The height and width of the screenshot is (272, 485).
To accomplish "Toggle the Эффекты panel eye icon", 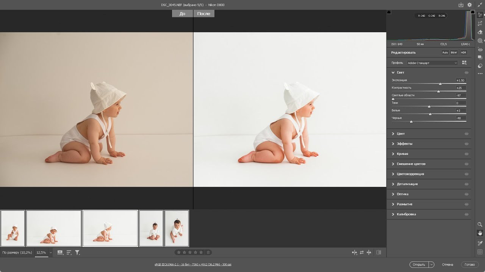I will point(467,144).
